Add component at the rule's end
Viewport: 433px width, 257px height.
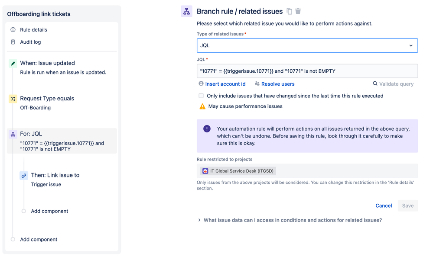39,239
